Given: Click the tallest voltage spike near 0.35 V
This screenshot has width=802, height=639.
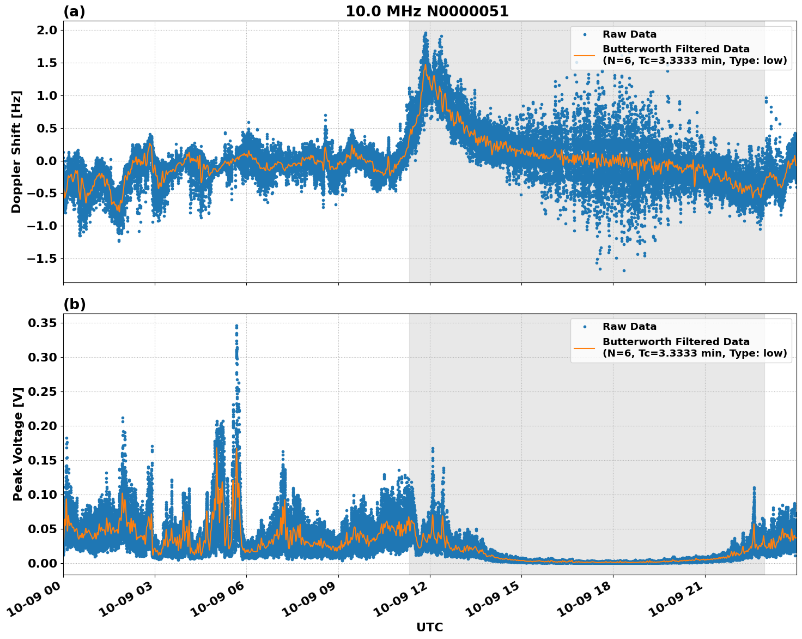Looking at the screenshot, I should click(236, 327).
